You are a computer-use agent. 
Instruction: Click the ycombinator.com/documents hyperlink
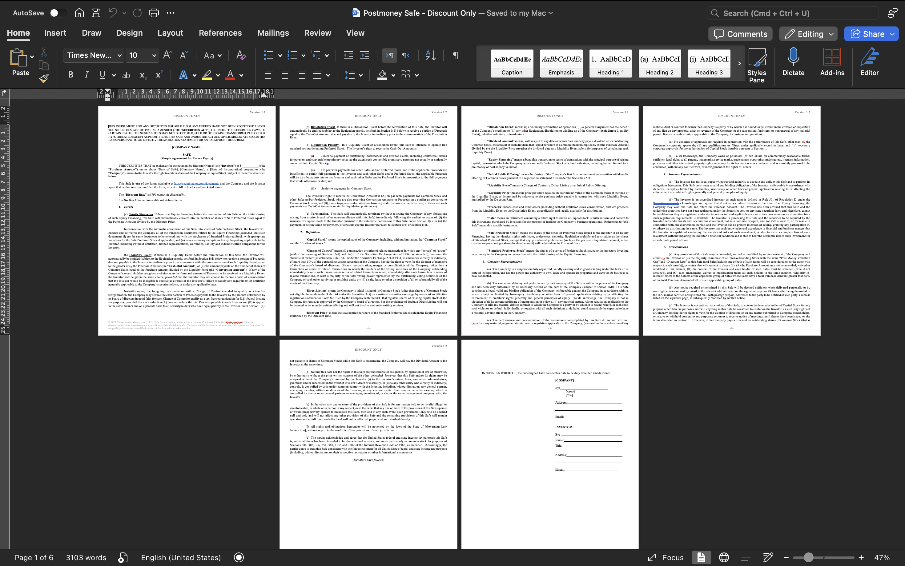(196, 183)
